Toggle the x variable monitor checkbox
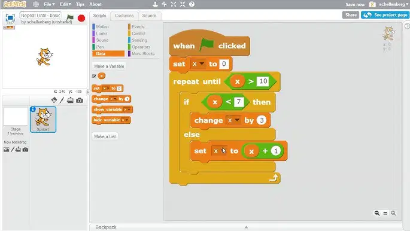Viewport: 410px width, 231px height. click(x=94, y=76)
